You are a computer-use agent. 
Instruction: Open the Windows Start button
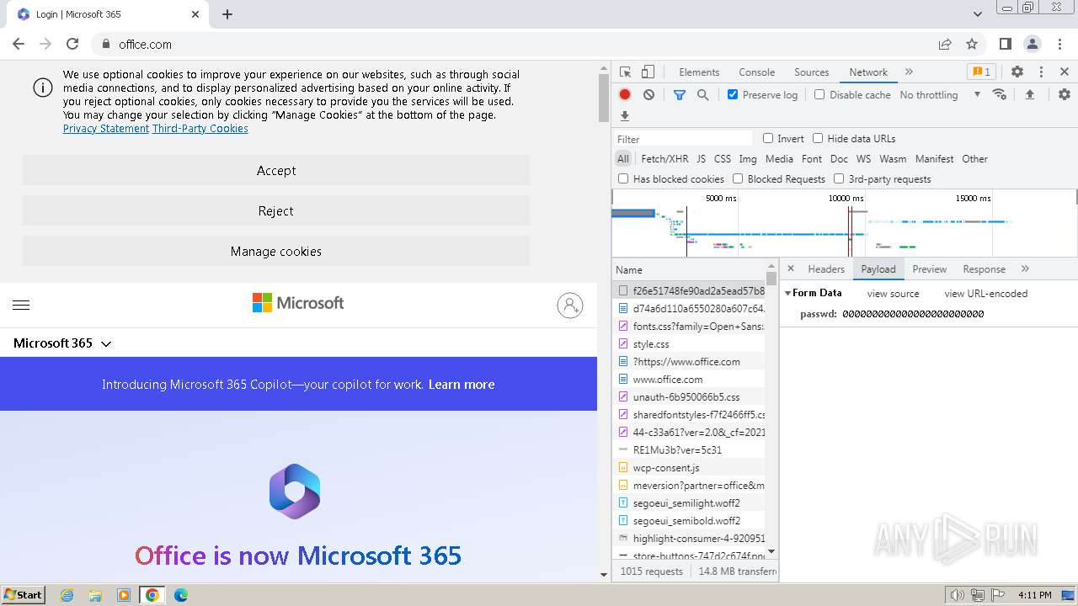point(23,594)
